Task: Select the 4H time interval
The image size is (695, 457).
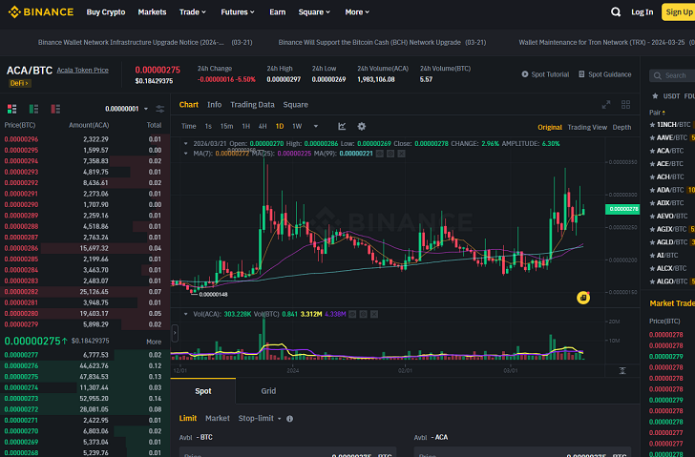Action: [x=263, y=126]
